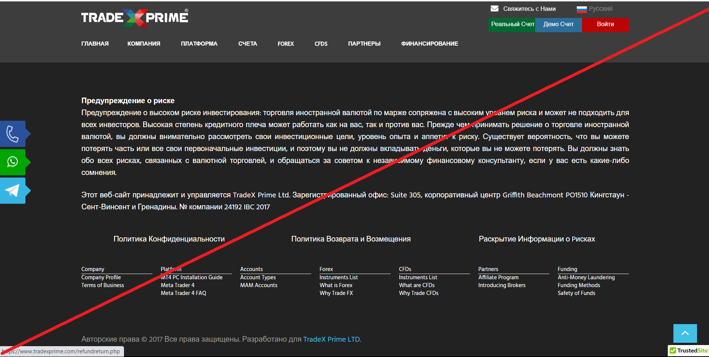Open What is Forex link
The image size is (709, 357).
pos(336,285)
